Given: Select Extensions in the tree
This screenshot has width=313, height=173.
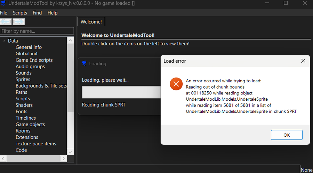Looking at the screenshot, I should pos(27,137).
